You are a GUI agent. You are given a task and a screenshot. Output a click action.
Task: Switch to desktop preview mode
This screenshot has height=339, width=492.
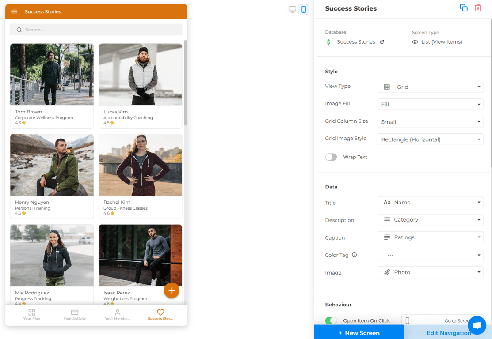(292, 9)
